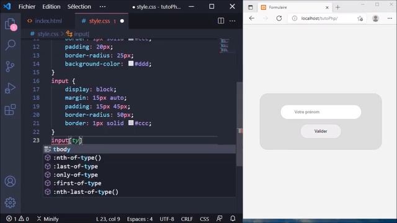Screen dimensions: 397x223
Task: Click the Valider button in the form
Action: point(321,131)
